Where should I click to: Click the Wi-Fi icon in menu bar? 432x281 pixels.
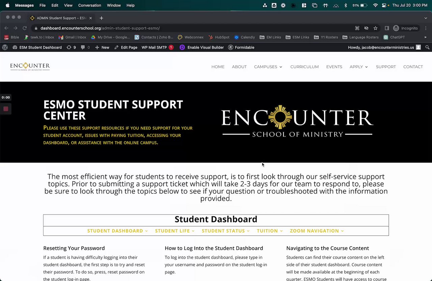click(375, 5)
